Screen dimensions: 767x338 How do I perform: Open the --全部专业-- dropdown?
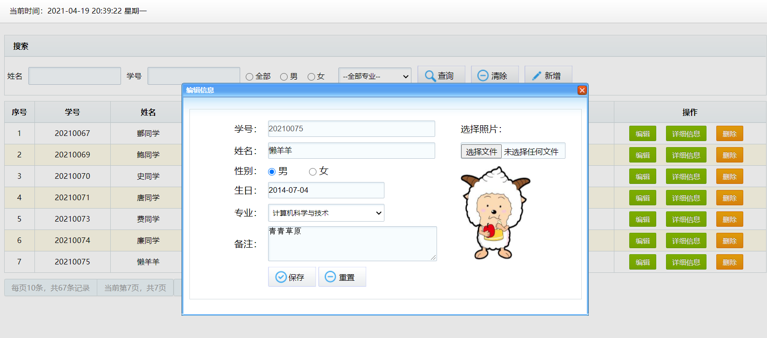[x=375, y=76]
